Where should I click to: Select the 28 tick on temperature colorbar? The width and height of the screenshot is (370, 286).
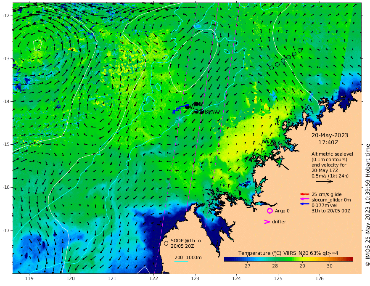coord(275,266)
